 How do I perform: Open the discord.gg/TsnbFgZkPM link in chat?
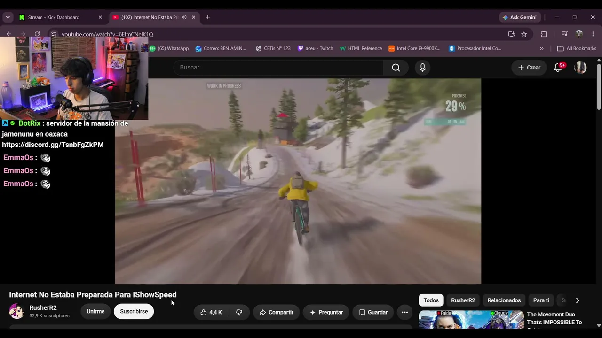point(53,145)
